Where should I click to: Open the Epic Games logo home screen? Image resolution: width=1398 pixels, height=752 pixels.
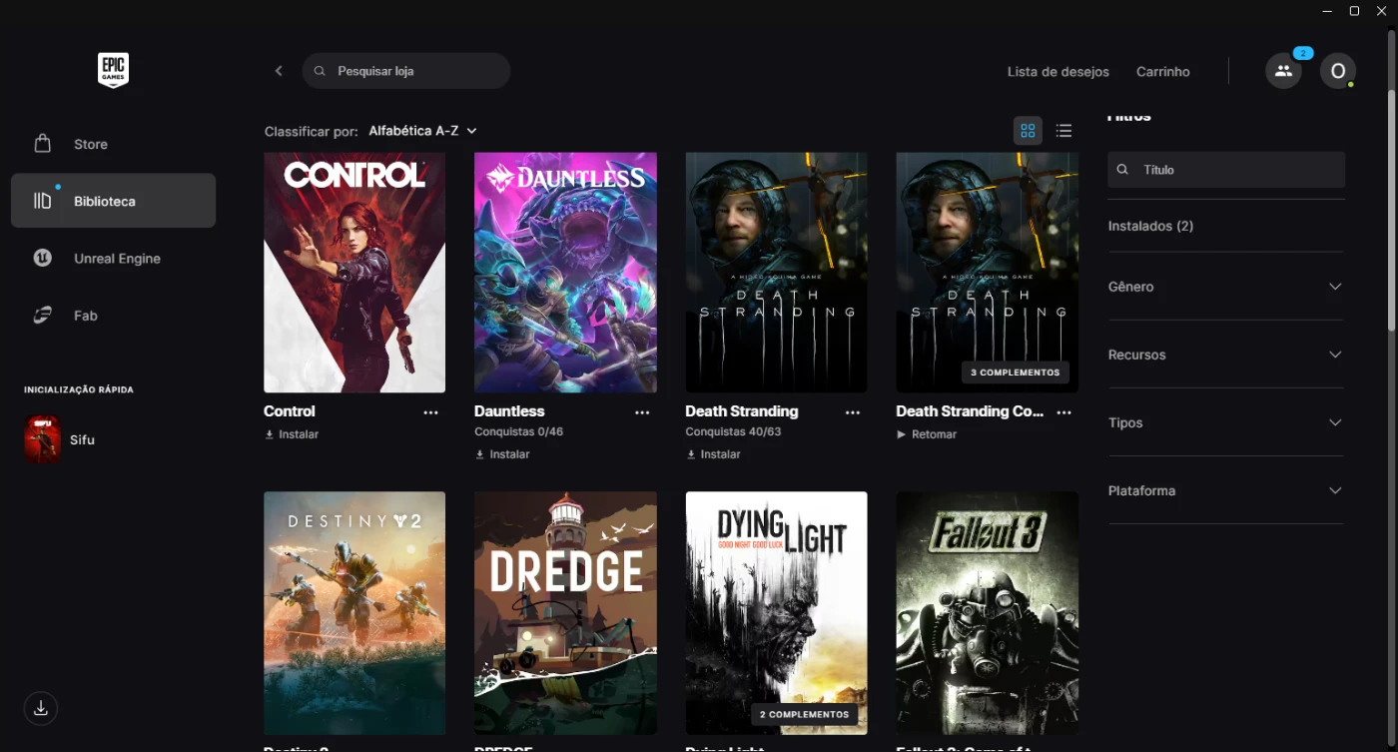pyautogui.click(x=113, y=70)
